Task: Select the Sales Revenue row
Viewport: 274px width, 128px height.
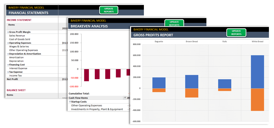Action: click(x=17, y=36)
